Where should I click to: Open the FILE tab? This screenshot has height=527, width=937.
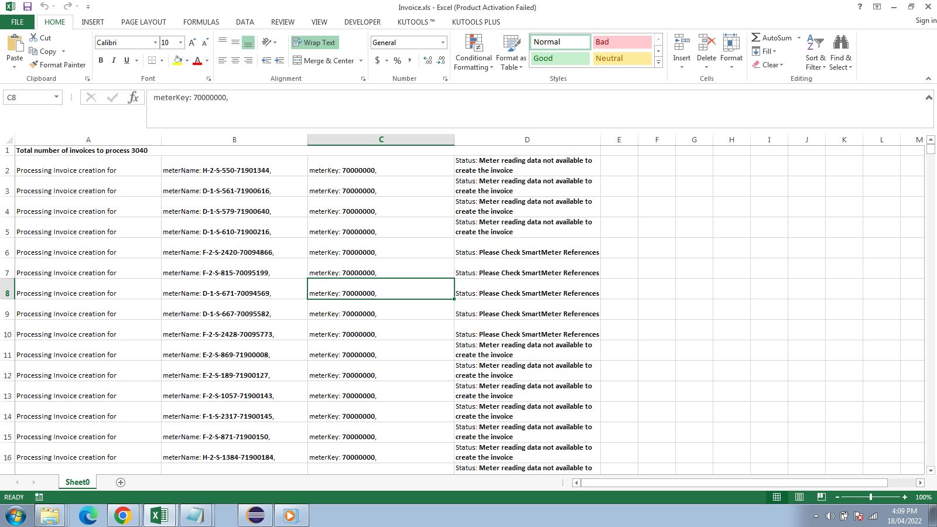point(18,22)
